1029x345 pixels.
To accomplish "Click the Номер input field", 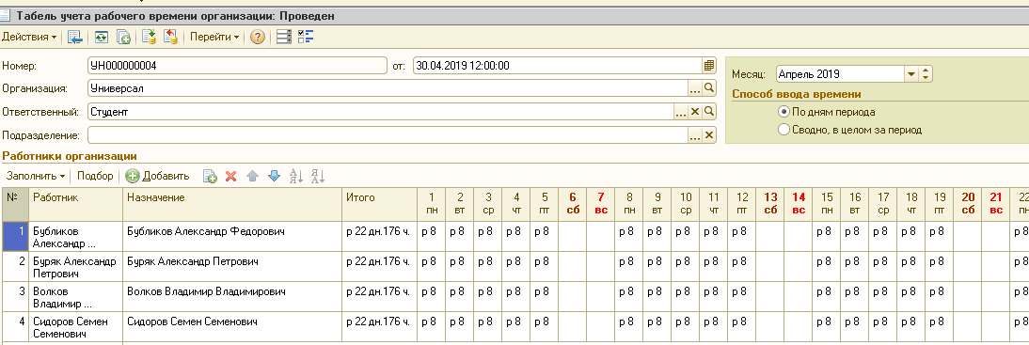I will click(x=238, y=66).
